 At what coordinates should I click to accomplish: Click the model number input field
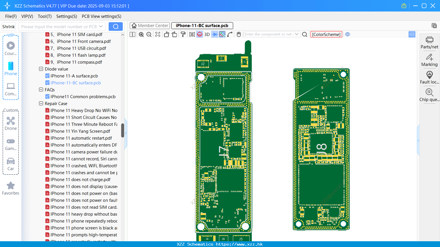click(x=59, y=26)
